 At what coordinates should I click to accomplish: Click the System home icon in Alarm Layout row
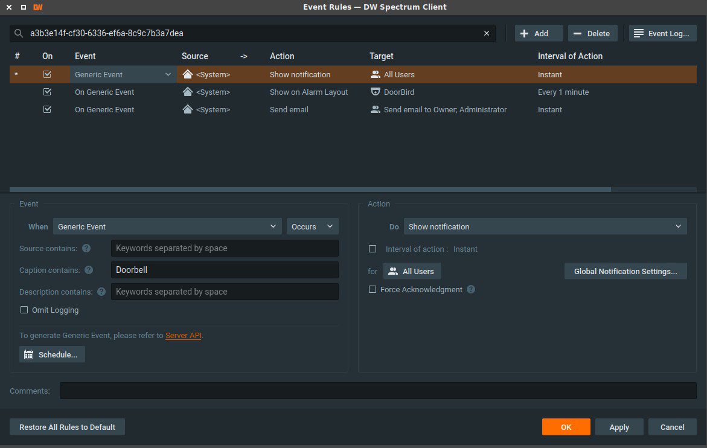point(188,92)
